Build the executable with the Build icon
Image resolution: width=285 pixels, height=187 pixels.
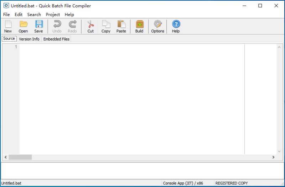[x=139, y=26]
